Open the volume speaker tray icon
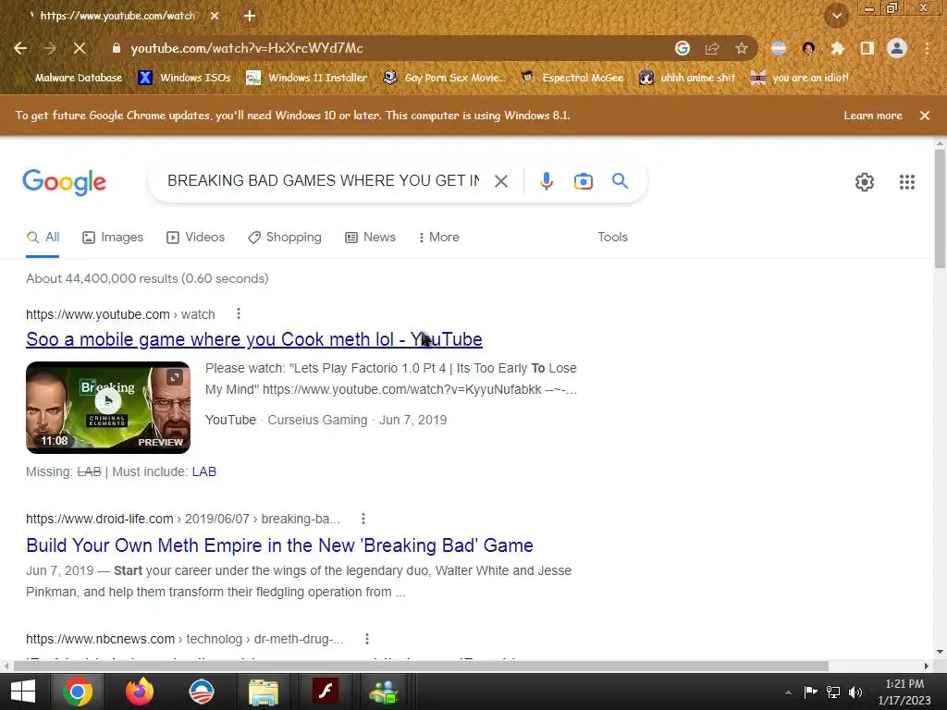 point(855,692)
